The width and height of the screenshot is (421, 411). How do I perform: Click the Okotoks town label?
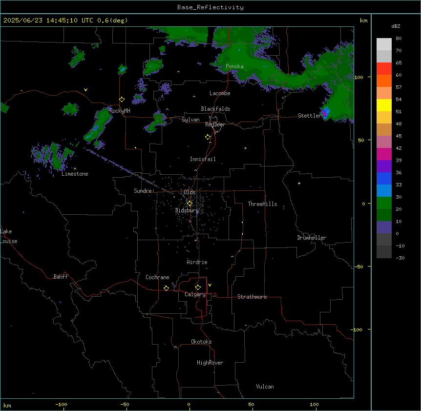click(x=201, y=342)
